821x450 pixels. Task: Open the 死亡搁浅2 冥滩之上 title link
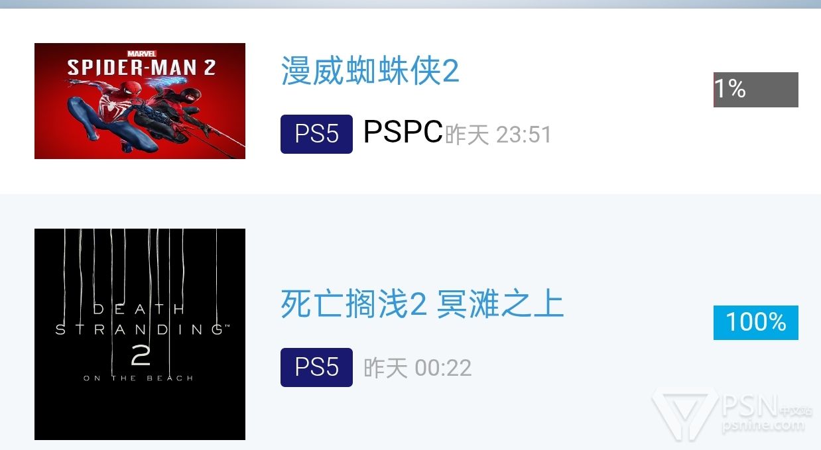click(x=422, y=304)
